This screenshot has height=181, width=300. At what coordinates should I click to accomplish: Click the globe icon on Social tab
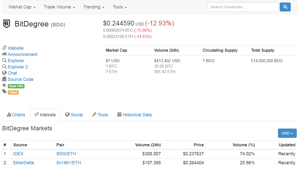pos(67,114)
